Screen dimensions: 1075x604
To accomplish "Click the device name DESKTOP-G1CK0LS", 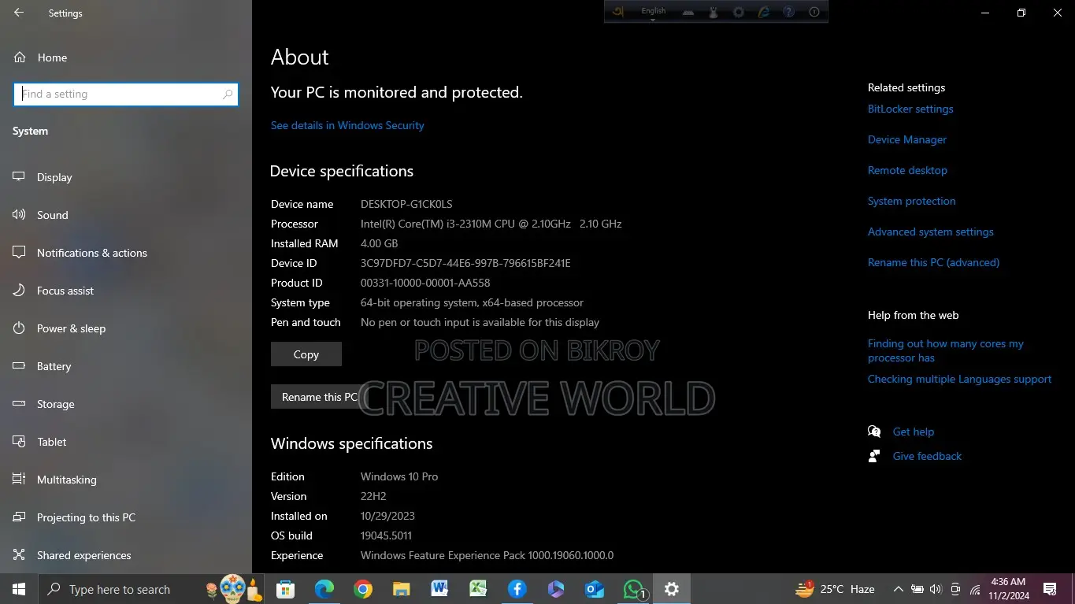I will (406, 204).
